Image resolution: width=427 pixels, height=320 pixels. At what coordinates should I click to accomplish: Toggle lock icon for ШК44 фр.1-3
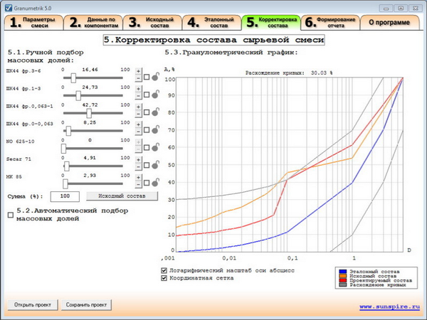point(155,94)
